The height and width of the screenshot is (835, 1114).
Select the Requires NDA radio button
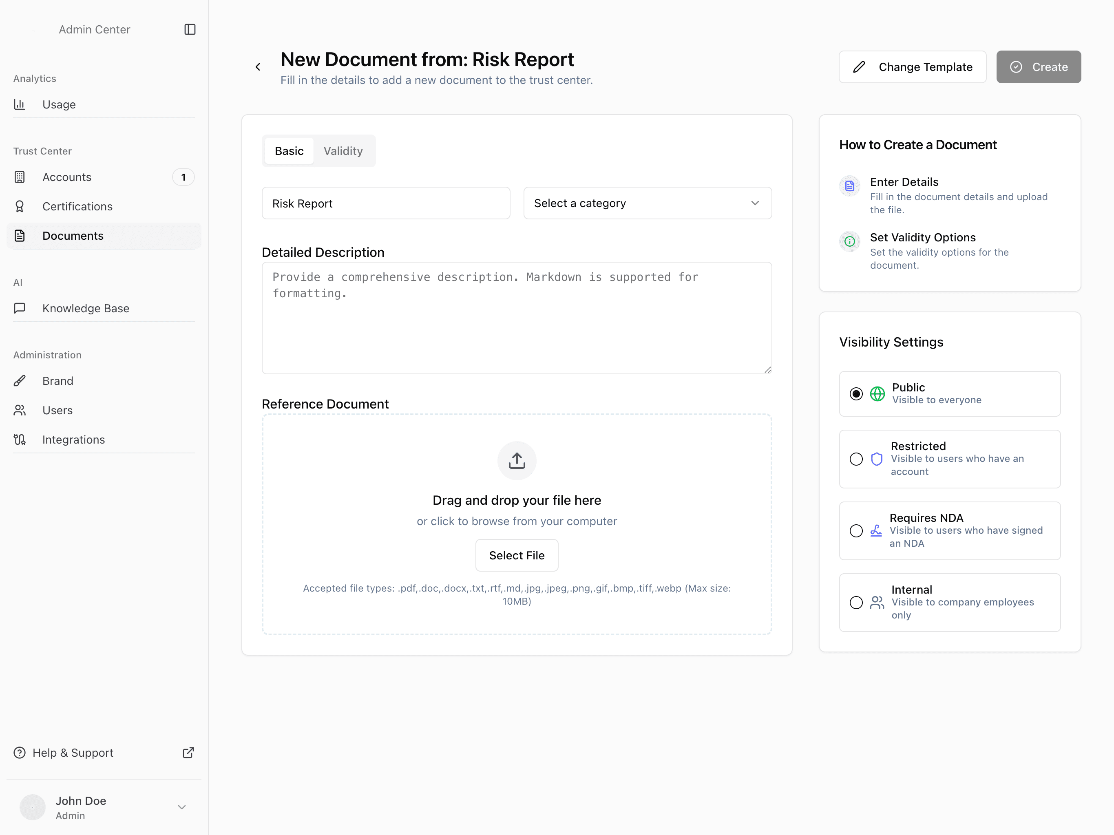(x=856, y=531)
